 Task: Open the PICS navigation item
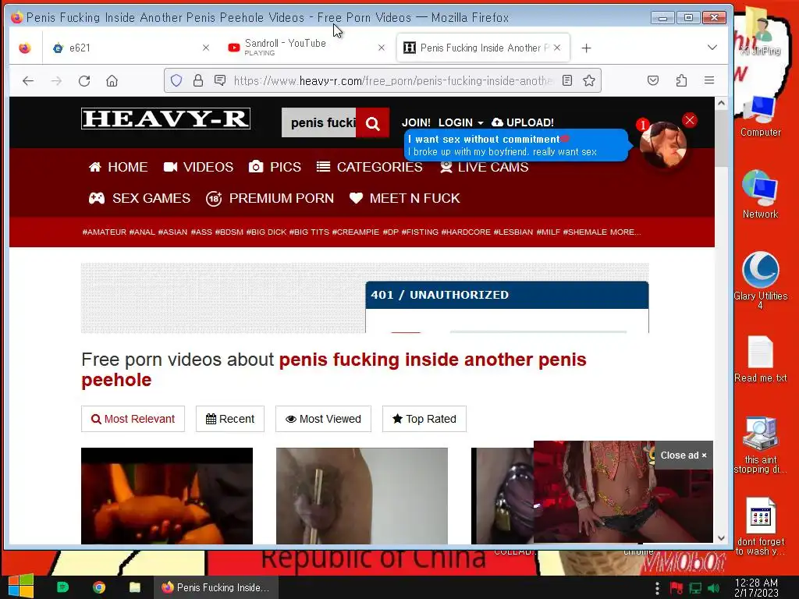275,167
